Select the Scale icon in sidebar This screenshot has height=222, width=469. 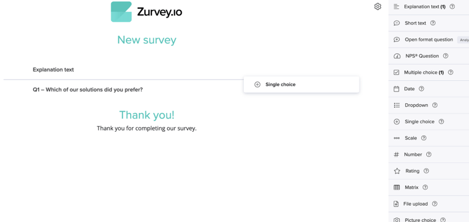[397, 138]
